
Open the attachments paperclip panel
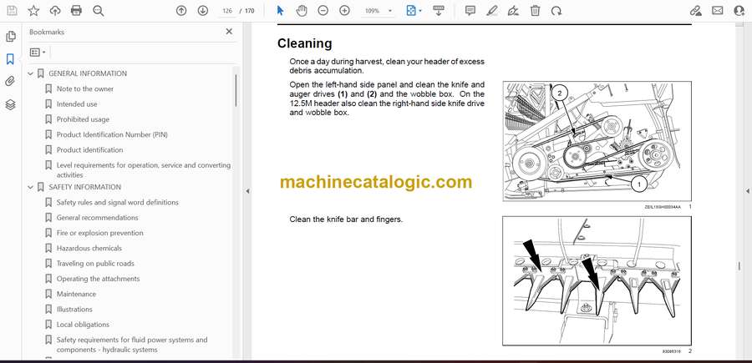(10, 82)
